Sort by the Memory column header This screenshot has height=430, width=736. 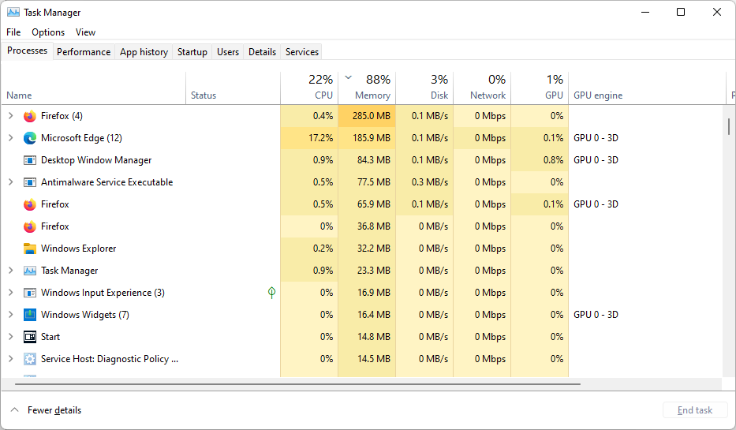coord(367,88)
